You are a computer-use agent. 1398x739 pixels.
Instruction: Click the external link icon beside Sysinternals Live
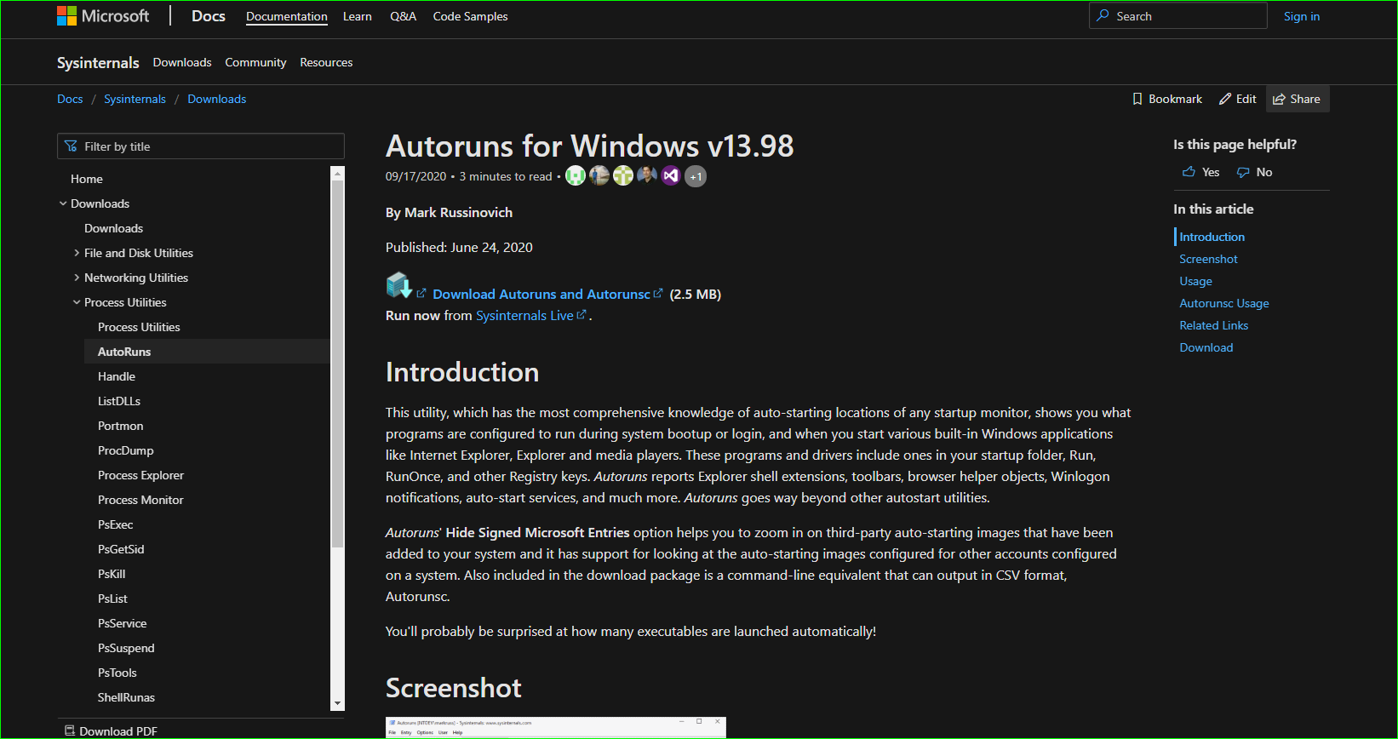(582, 314)
